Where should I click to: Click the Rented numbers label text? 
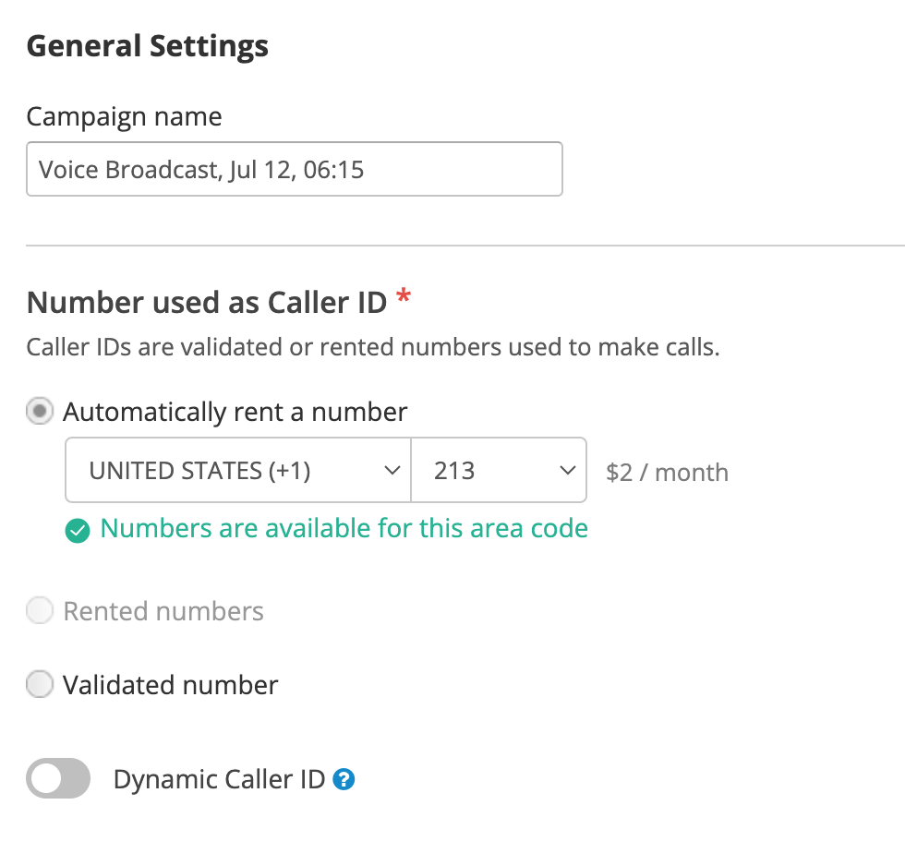point(163,611)
